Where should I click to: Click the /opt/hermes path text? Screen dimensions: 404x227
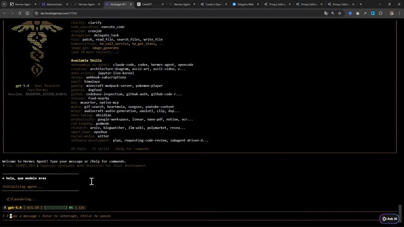point(37,90)
